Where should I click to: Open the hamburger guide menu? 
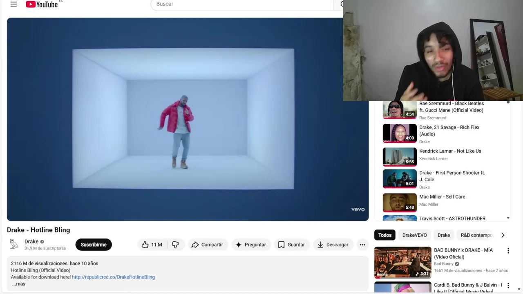coord(13,4)
